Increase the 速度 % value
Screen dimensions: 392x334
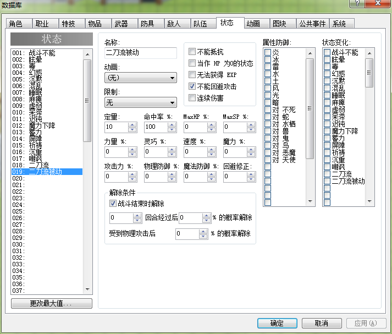pos(212,149)
